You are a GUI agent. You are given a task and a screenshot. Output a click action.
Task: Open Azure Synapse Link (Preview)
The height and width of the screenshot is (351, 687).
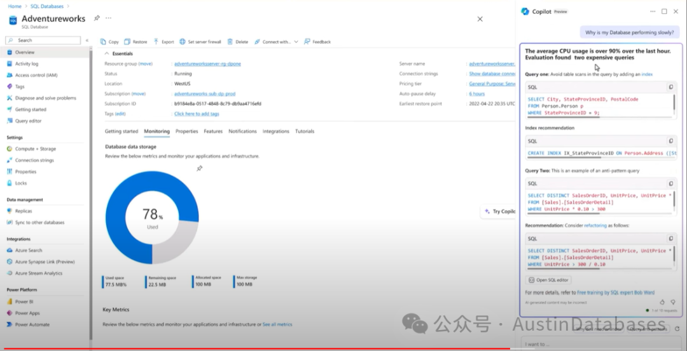pos(46,262)
